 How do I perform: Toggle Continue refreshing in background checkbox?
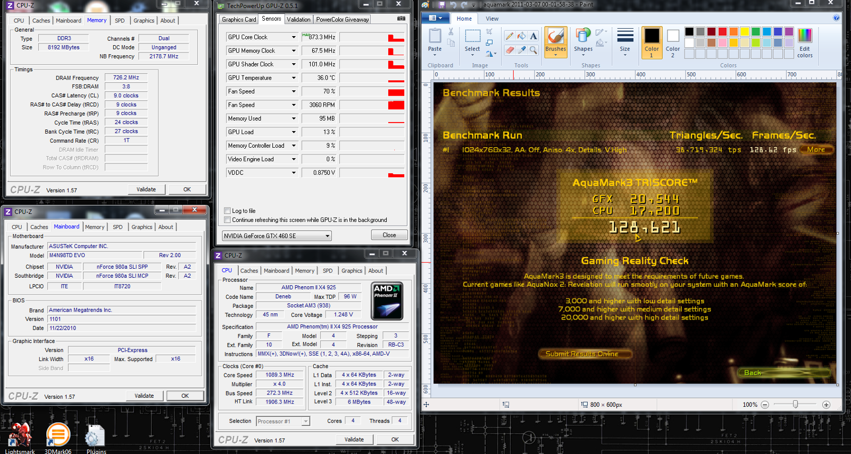pos(228,220)
